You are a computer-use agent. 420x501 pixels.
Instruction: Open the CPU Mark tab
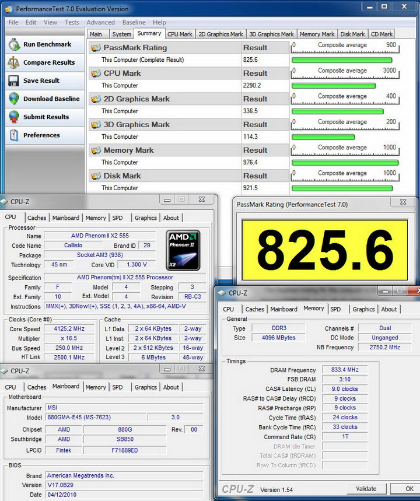click(180, 34)
